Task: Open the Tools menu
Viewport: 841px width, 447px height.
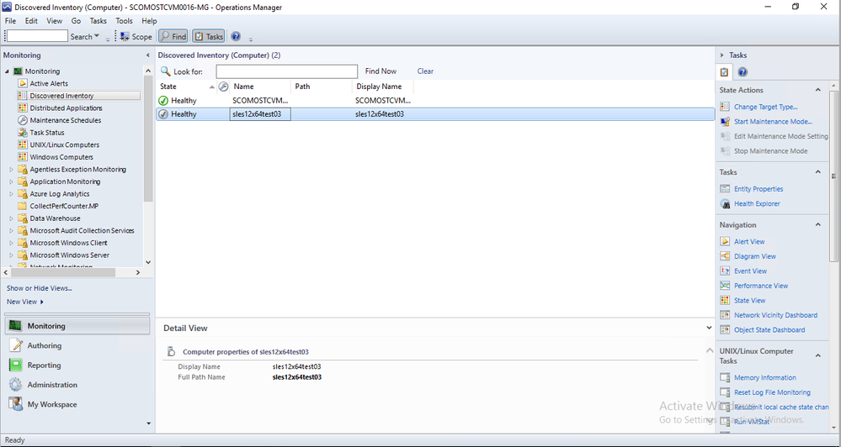Action: [x=124, y=21]
